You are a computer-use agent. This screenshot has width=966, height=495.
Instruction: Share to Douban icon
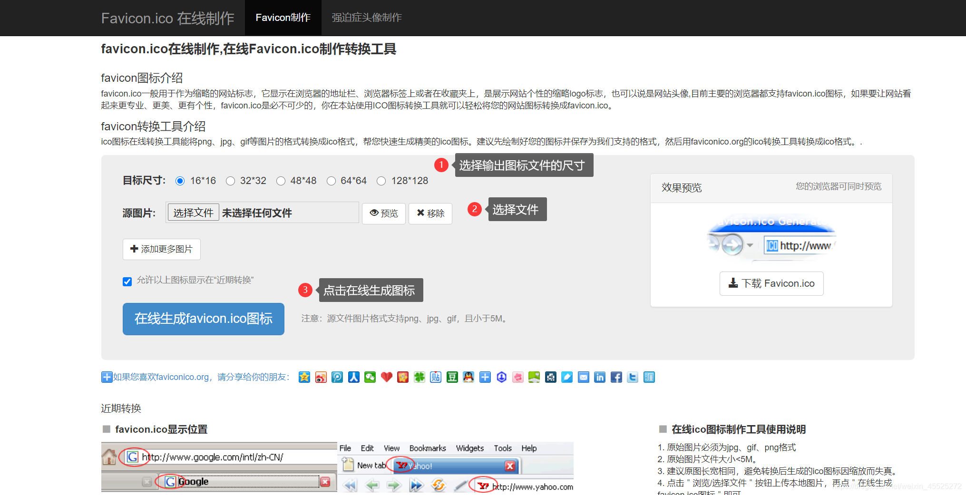(452, 377)
